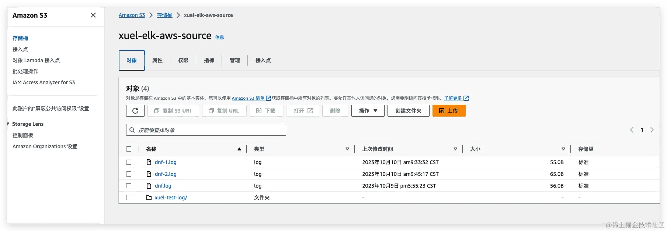The height and width of the screenshot is (231, 667).
Task: Click the 上传 upload button
Action: [449, 111]
